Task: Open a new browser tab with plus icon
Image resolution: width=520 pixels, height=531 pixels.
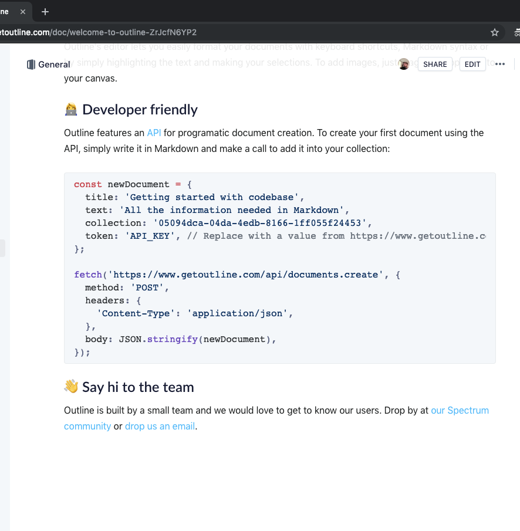Action: 45,12
